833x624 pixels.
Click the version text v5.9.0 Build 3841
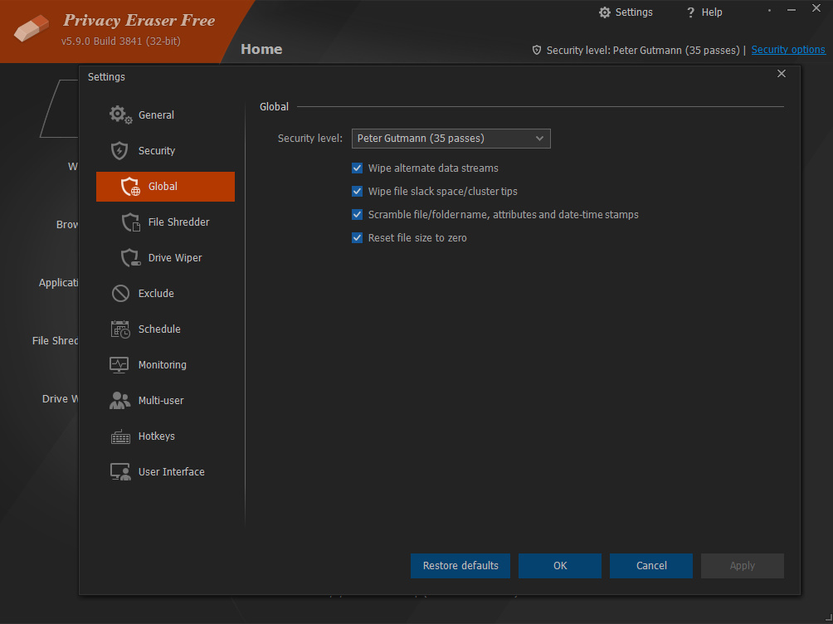120,41
